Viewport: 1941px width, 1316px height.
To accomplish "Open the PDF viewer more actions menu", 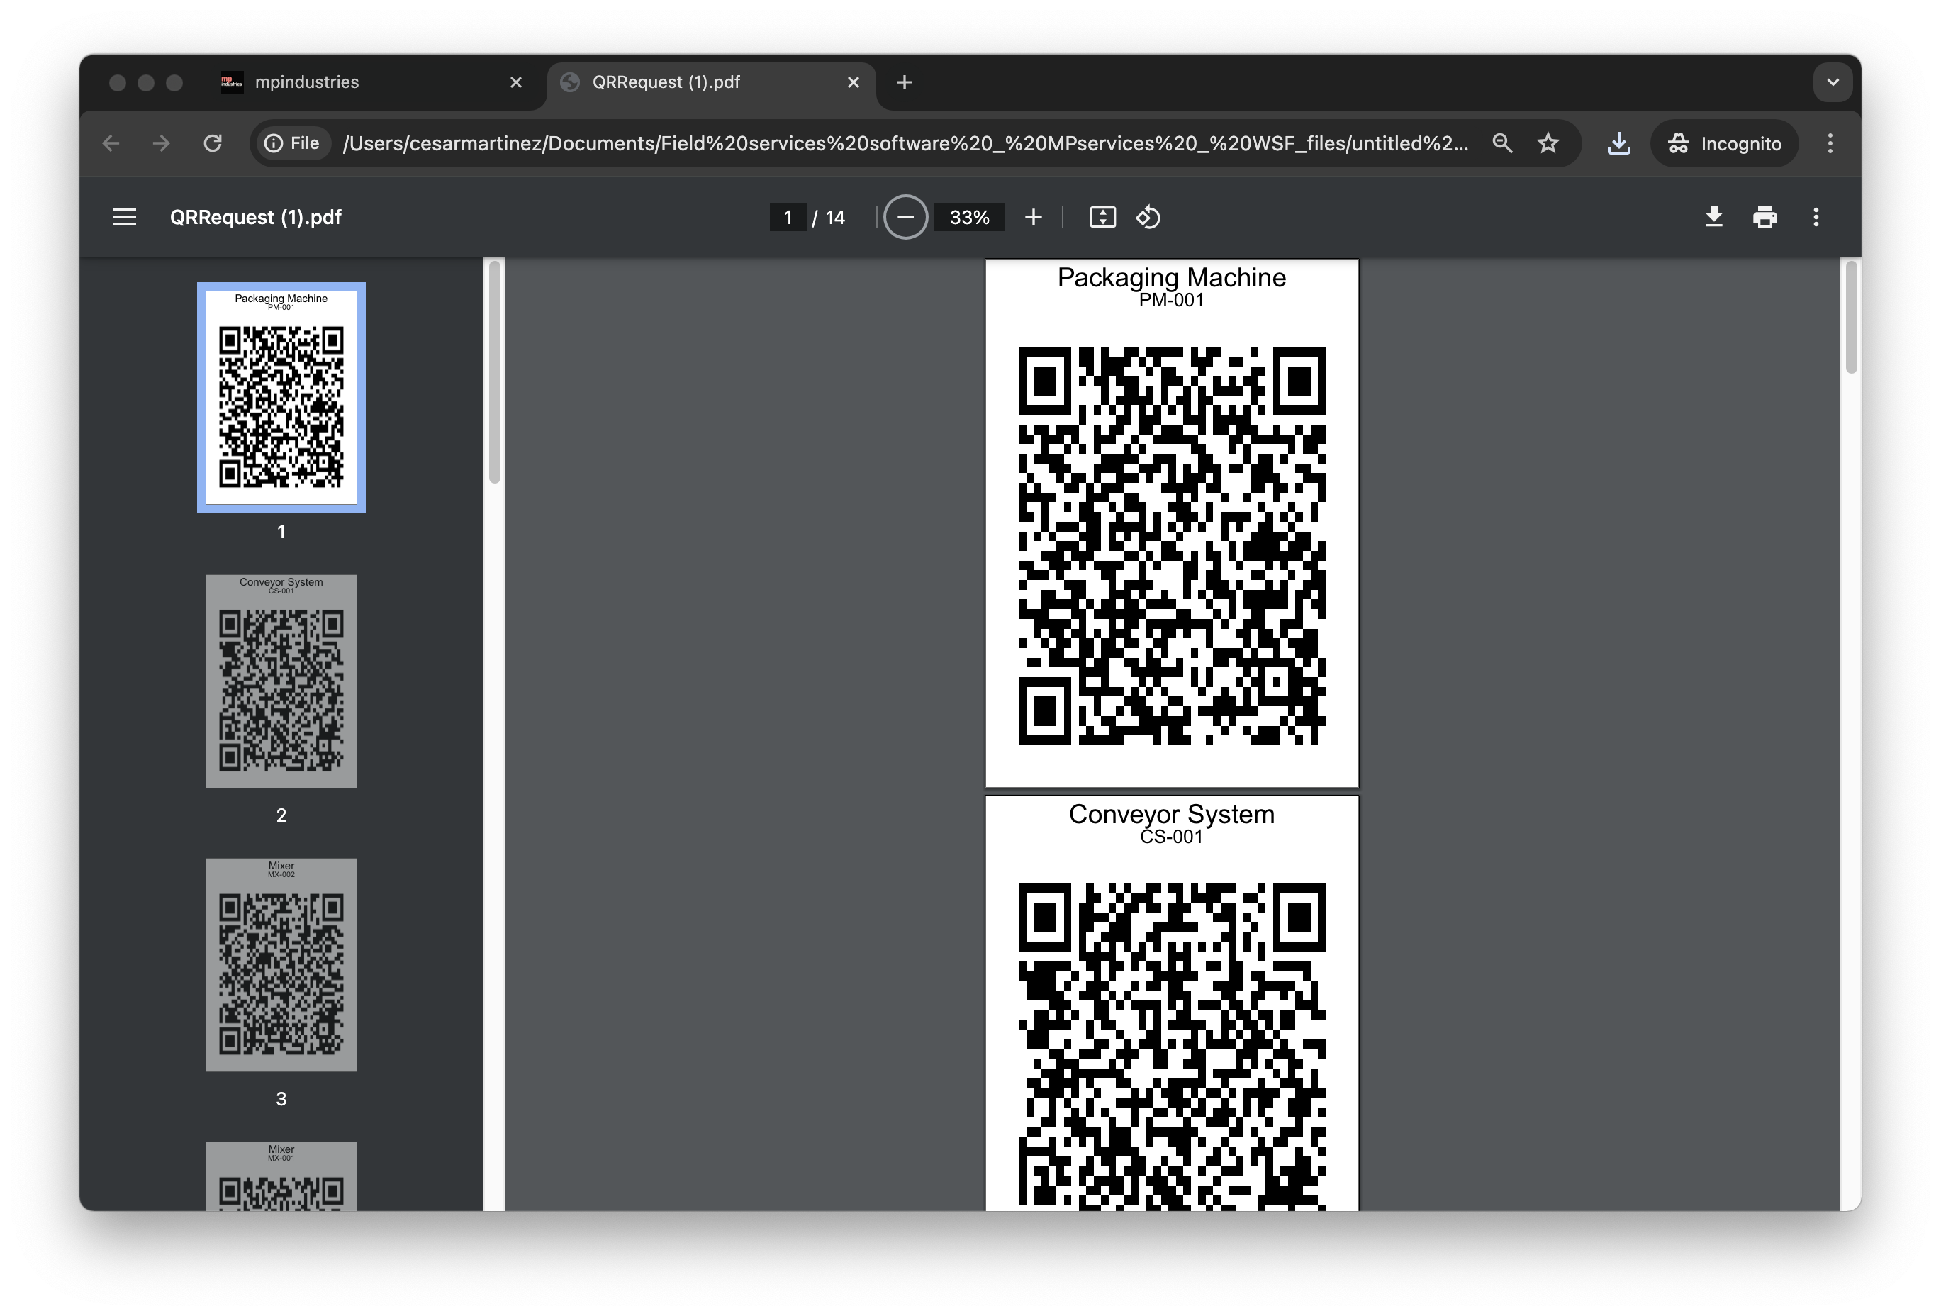I will coord(1816,217).
